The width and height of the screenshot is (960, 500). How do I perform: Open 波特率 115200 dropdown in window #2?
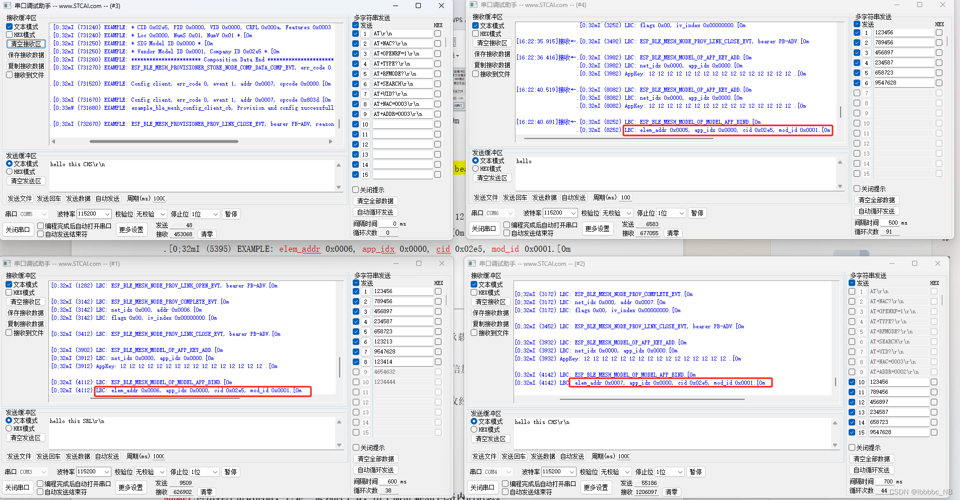[559, 472]
